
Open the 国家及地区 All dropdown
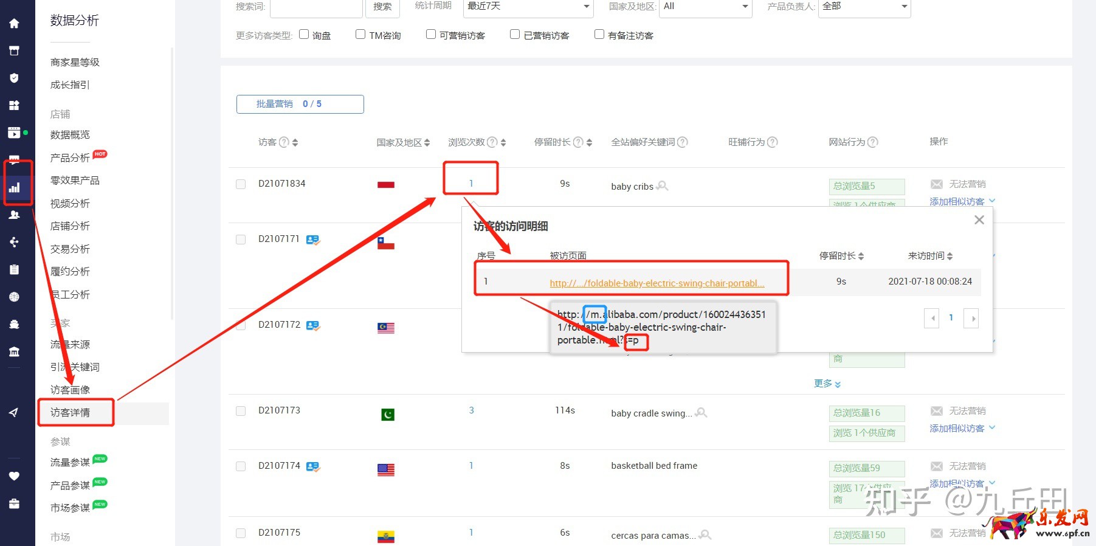click(x=705, y=7)
